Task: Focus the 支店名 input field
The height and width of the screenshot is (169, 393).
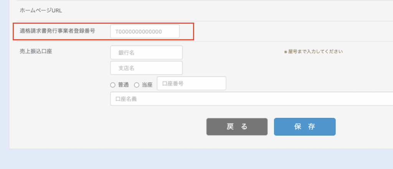Action: click(x=146, y=68)
